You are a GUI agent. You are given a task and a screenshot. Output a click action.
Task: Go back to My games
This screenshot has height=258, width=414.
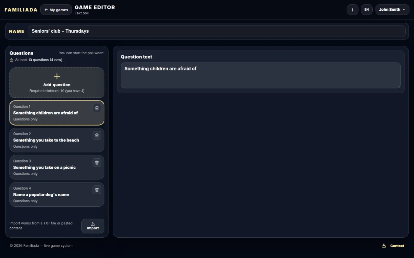point(56,10)
